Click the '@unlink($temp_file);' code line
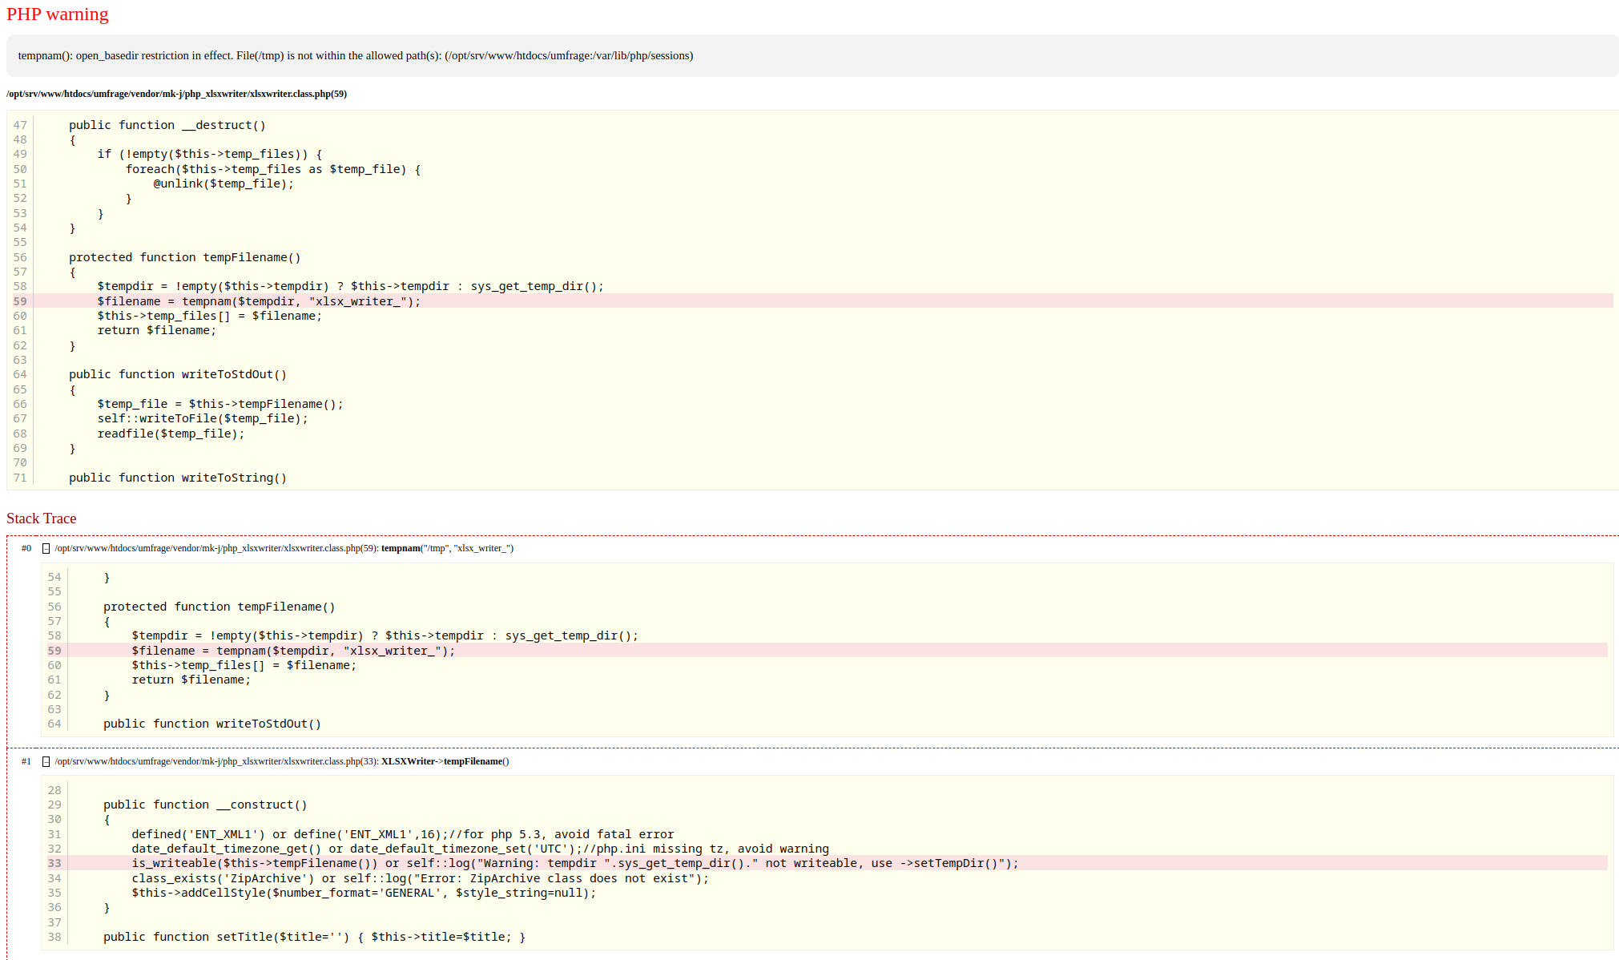 224,184
